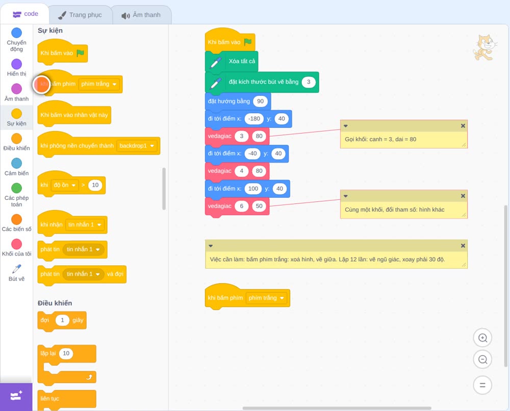510x411 pixels.
Task: Switch to the Trang phục tab
Action: [81, 15]
